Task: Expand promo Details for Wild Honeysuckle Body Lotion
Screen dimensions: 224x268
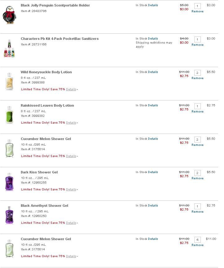Action: pyautogui.click(x=71, y=89)
